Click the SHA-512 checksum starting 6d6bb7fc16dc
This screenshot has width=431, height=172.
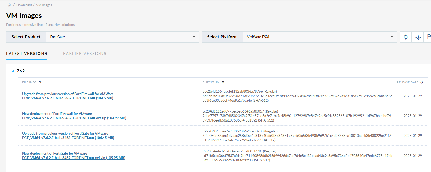[297, 98]
